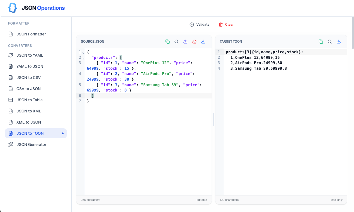Select the JSON to Table converter icon
Image resolution: width=354 pixels, height=212 pixels.
11,100
